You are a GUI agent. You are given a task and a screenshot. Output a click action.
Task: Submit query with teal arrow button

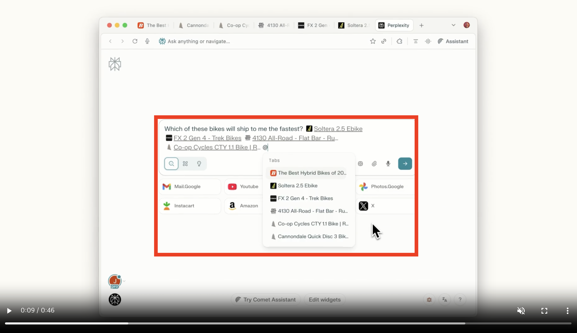click(x=405, y=164)
